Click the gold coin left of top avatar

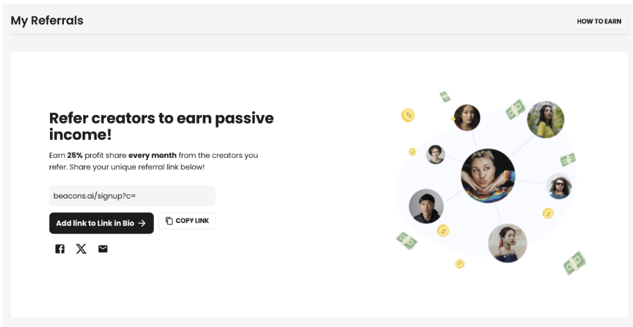coord(407,115)
